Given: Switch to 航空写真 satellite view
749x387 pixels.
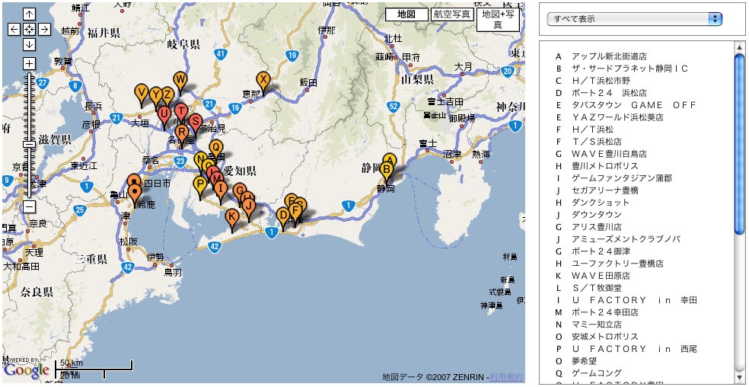Looking at the screenshot, I should click(x=451, y=14).
